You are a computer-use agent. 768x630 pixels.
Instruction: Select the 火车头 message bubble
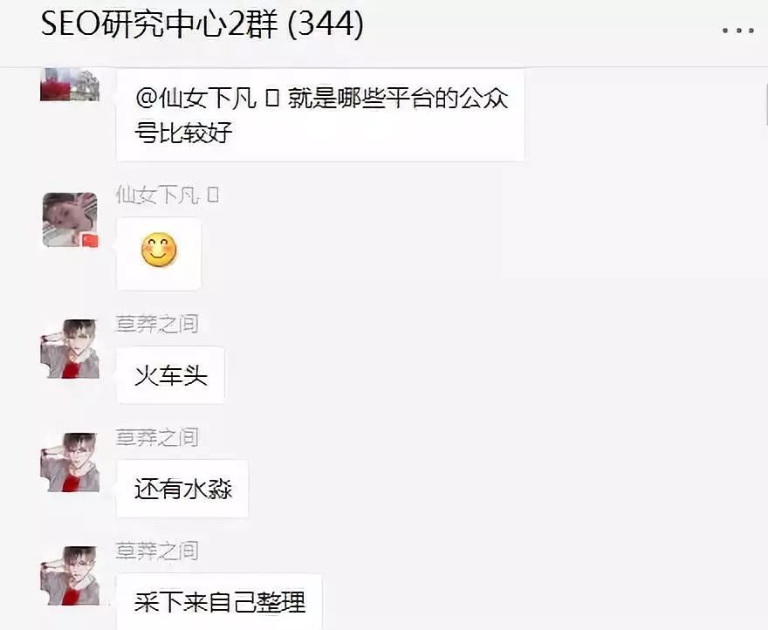pyautogui.click(x=170, y=375)
